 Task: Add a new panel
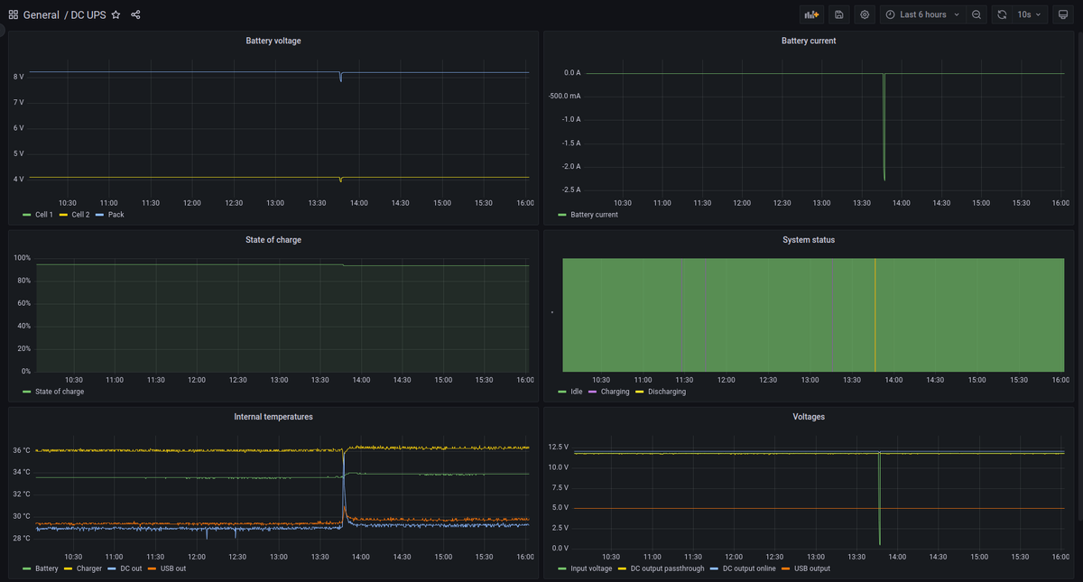(x=811, y=14)
